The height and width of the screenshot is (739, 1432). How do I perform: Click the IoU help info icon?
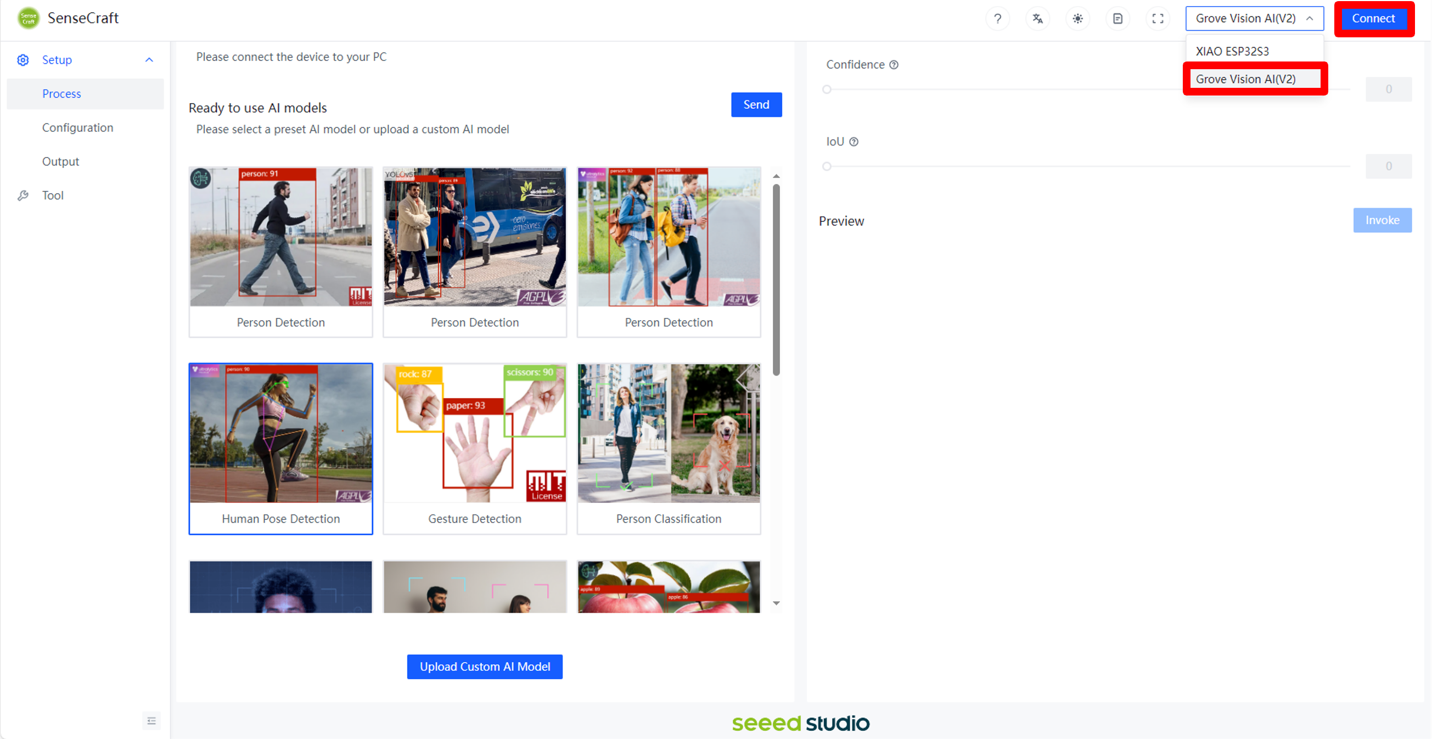854,142
